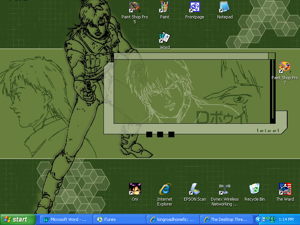Switch to Microsoft Word taskbar window
The image size is (300, 225).
[x=66, y=219]
